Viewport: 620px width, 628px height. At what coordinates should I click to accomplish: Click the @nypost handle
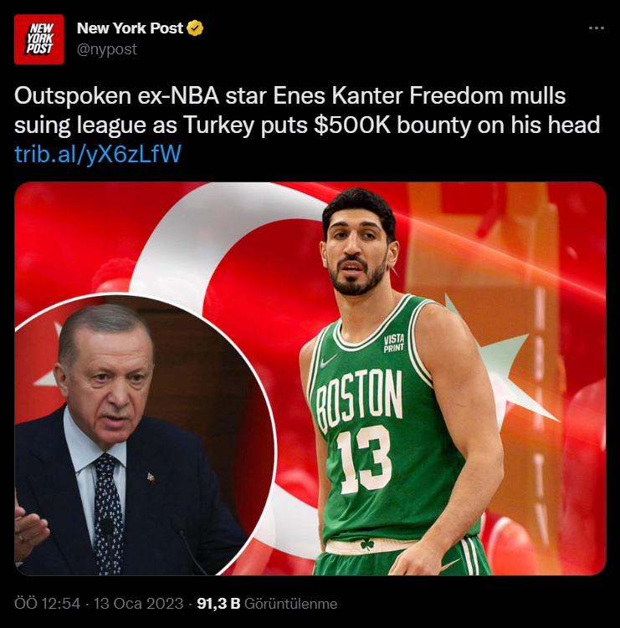tap(106, 49)
